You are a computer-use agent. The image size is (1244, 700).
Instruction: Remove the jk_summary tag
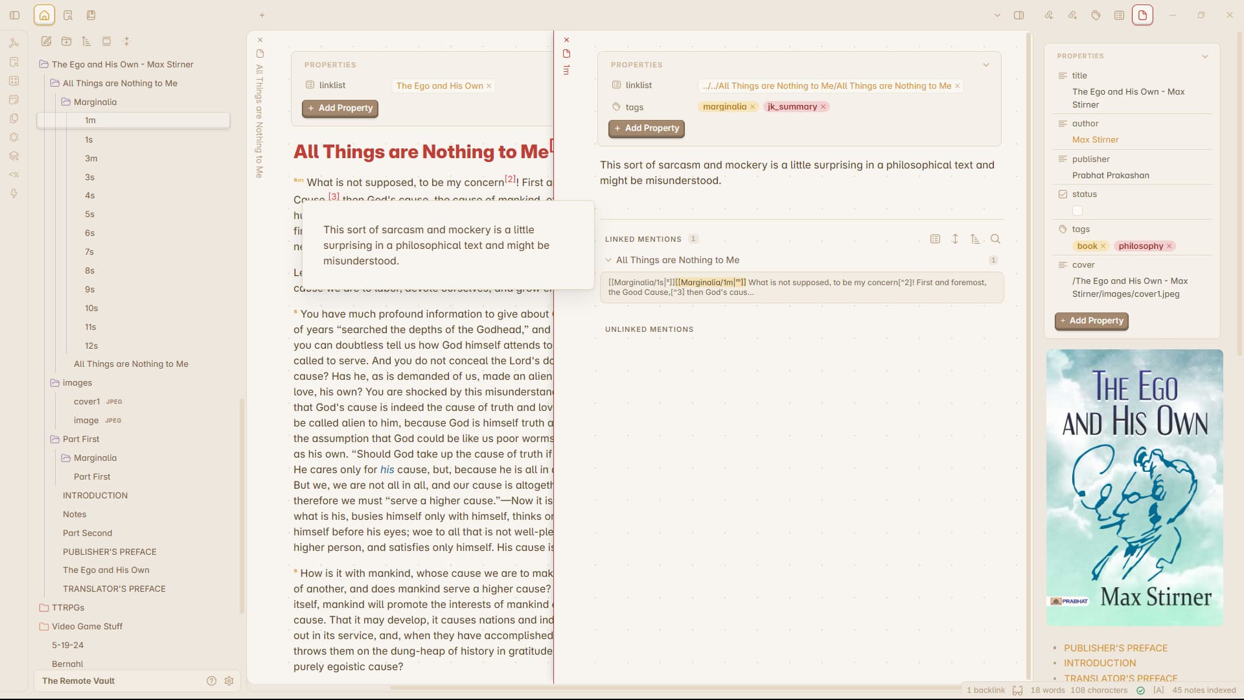click(823, 107)
